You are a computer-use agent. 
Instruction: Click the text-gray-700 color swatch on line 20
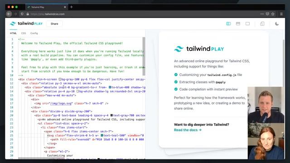[x=111, y=115]
